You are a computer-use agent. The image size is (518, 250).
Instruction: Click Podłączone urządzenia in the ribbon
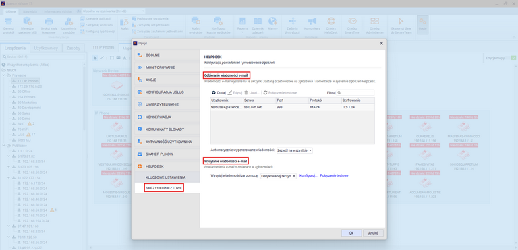coord(150,19)
